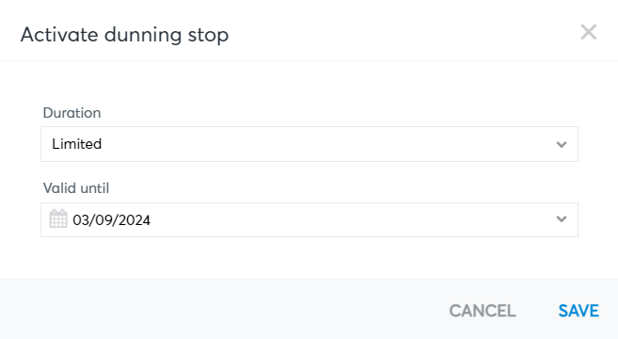Click the Activate dunning stop title
This screenshot has width=618, height=339.
(x=124, y=35)
